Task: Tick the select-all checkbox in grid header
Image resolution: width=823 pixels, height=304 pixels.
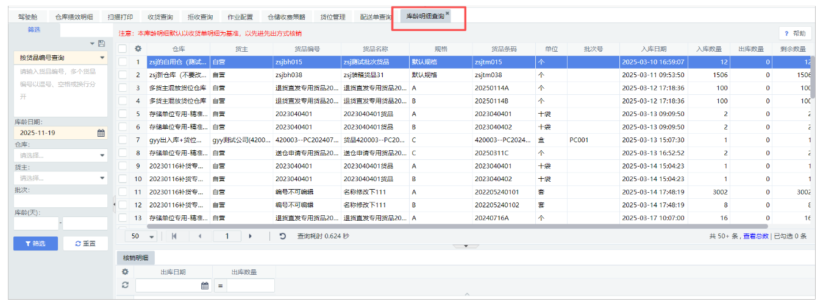Action: coord(123,49)
